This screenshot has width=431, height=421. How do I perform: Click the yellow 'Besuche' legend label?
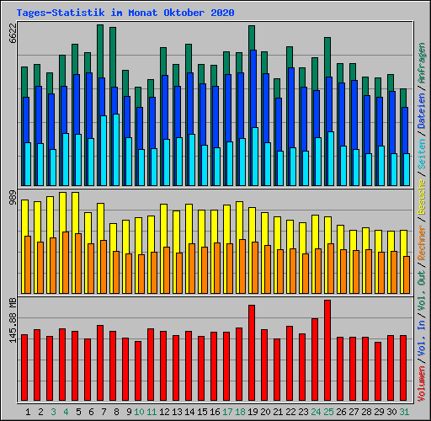(422, 197)
